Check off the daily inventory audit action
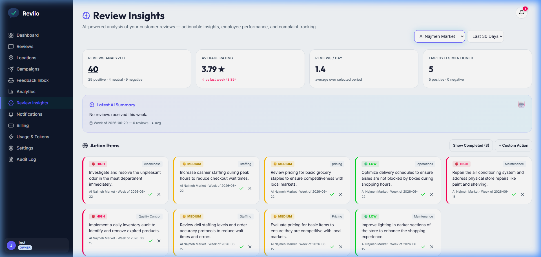The height and width of the screenshot is (257, 541). 150,241
